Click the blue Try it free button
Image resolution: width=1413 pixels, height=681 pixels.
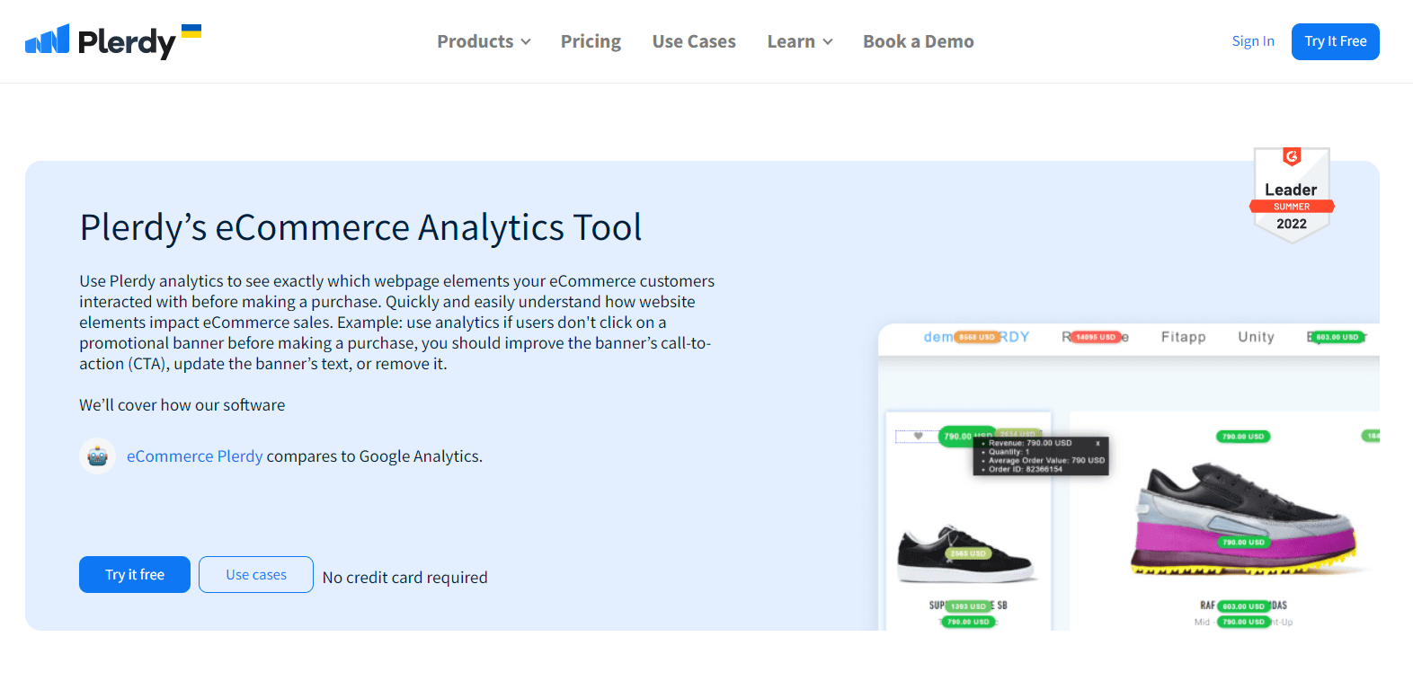[x=135, y=575]
